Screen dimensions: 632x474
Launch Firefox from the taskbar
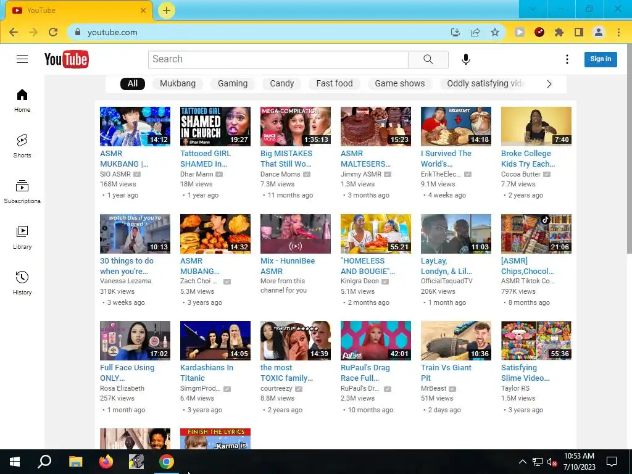point(106,462)
